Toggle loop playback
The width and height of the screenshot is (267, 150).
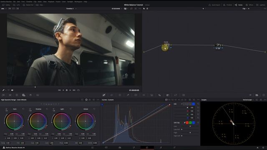point(78,90)
